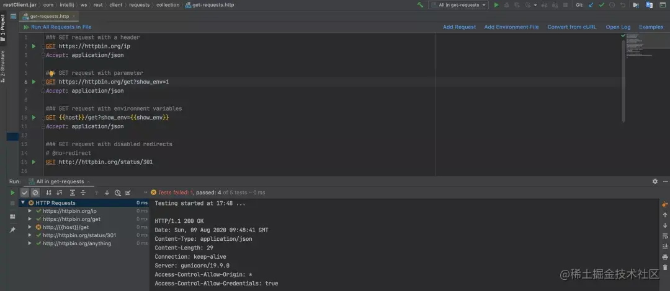This screenshot has height=291, width=670.
Task: Toggle the Show Ignored tests button
Action: pyautogui.click(x=35, y=193)
